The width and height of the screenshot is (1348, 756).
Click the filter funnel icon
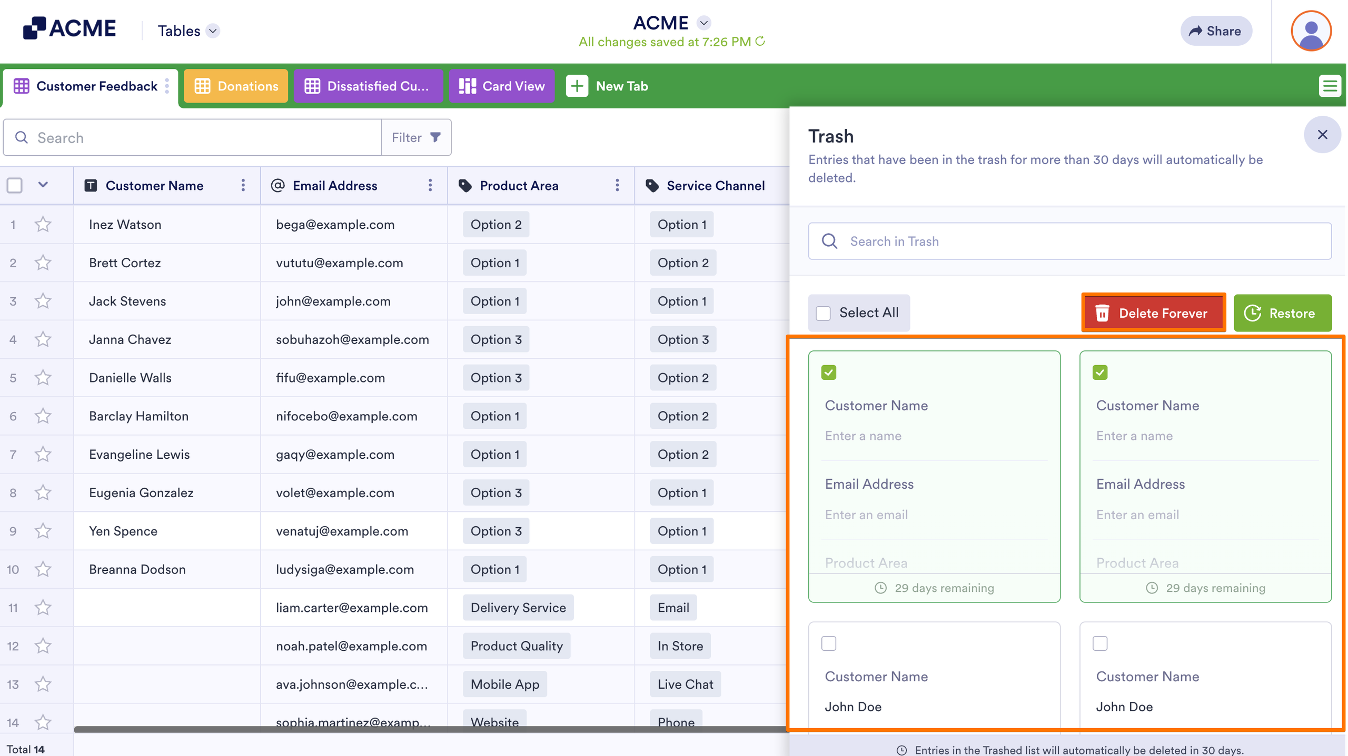click(x=435, y=137)
